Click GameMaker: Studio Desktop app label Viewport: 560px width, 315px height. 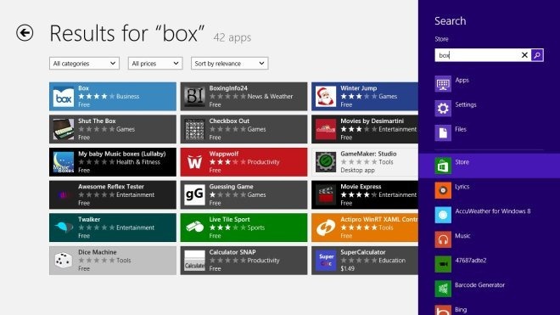coord(357,170)
